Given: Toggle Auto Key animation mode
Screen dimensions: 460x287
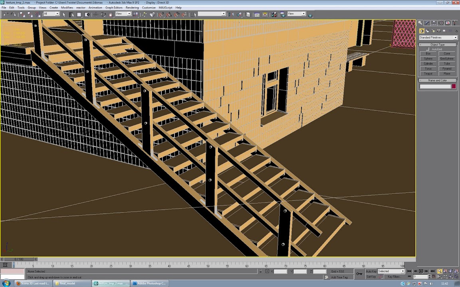Looking at the screenshot, I should tap(371, 271).
